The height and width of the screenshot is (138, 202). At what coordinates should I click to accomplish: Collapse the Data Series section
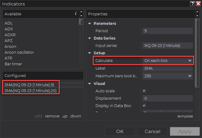pos(90,38)
